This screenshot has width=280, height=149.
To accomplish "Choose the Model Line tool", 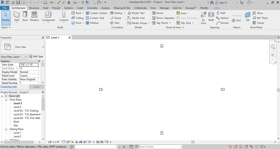I will pyautogui.click(x=136, y=18).
